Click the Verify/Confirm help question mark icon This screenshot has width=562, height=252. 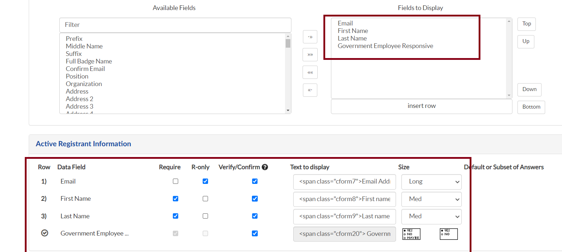265,167
